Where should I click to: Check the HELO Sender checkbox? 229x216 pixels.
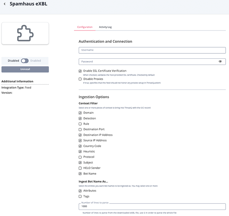pyautogui.click(x=80, y=168)
